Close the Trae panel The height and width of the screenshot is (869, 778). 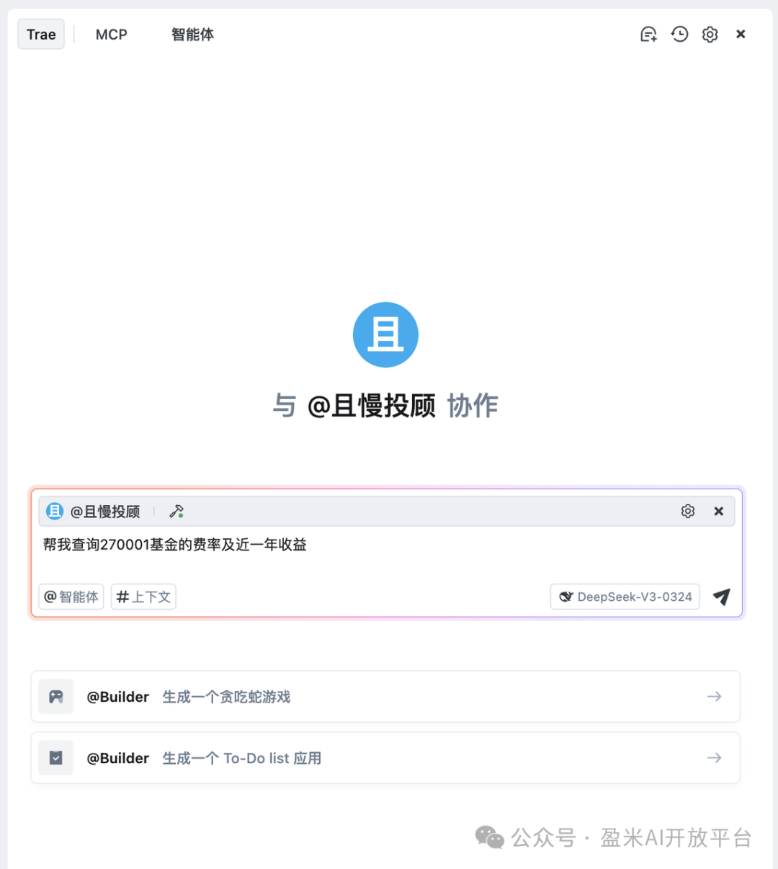coord(741,35)
